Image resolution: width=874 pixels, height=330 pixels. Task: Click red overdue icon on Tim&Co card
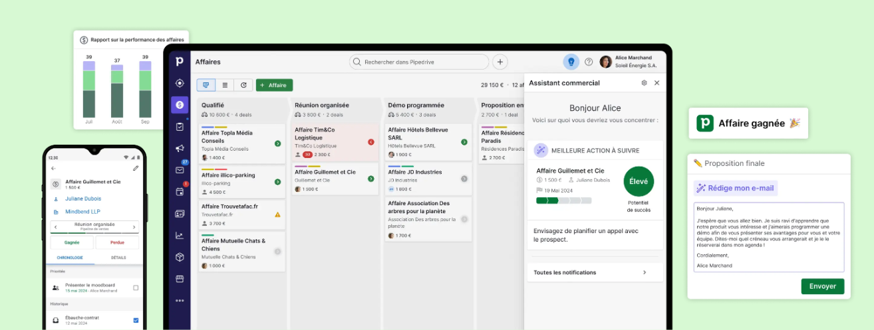click(371, 142)
